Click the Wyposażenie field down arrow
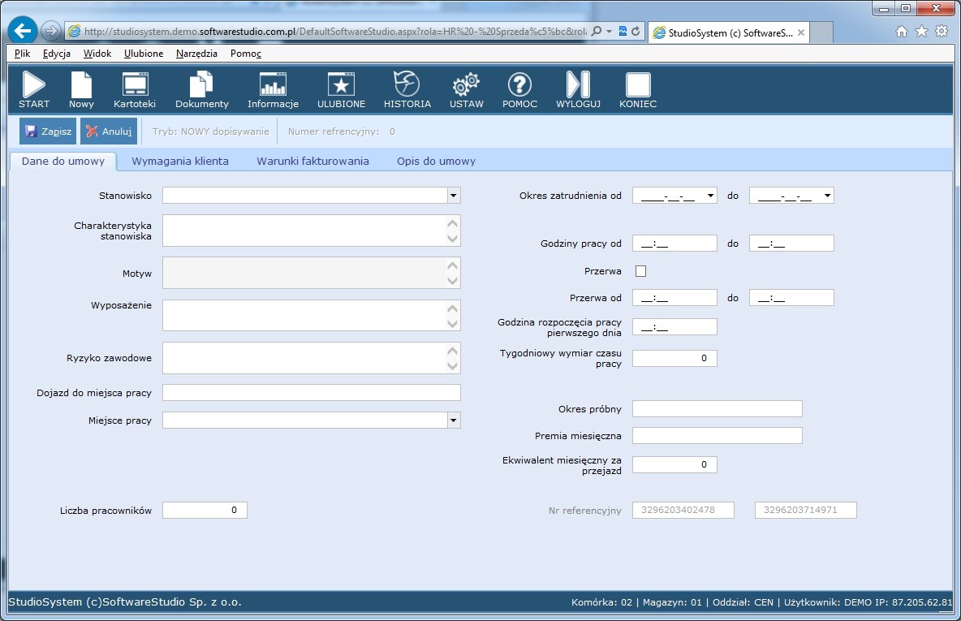Screen dimensions: 961x621 452,324
